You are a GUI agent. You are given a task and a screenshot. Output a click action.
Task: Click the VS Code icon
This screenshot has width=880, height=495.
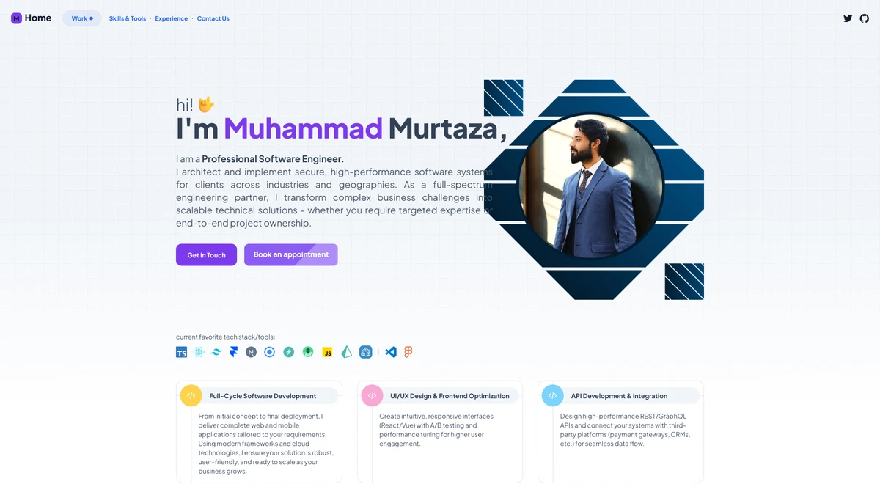[391, 353]
